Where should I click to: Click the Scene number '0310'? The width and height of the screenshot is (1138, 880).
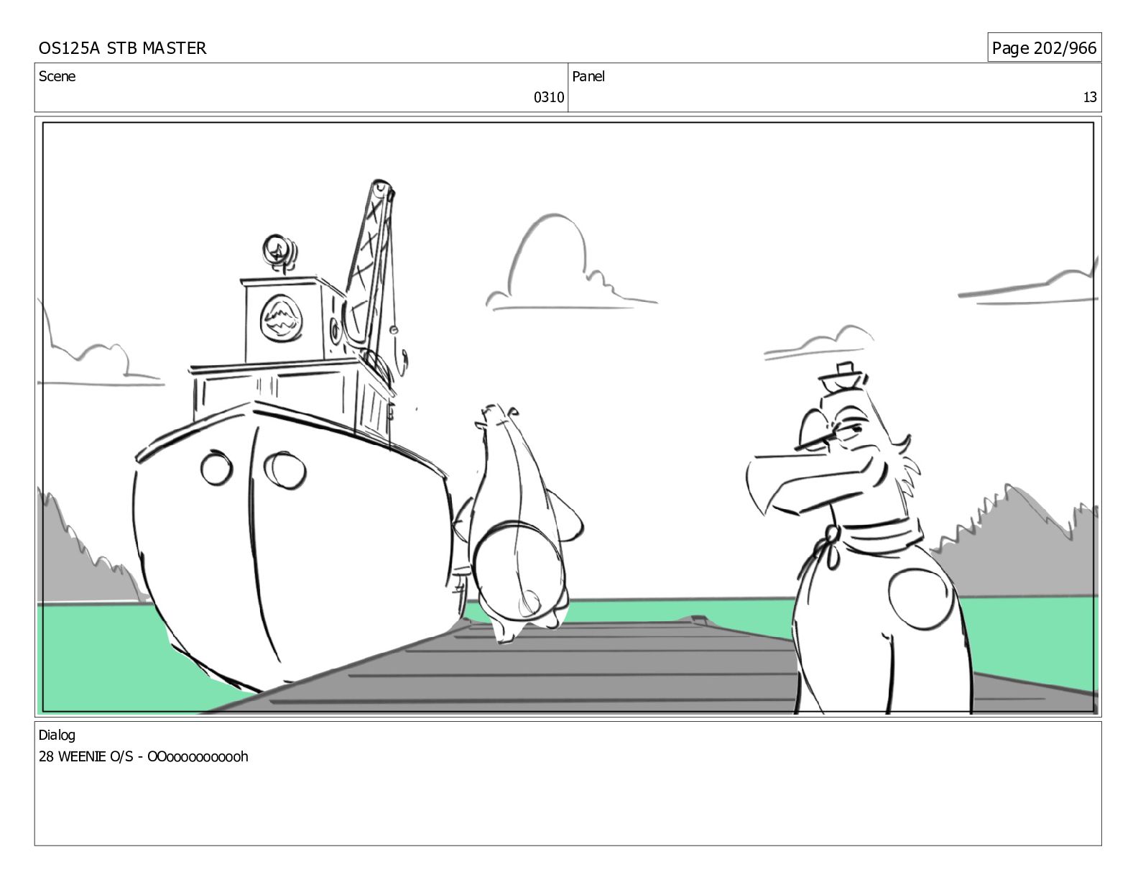[549, 98]
